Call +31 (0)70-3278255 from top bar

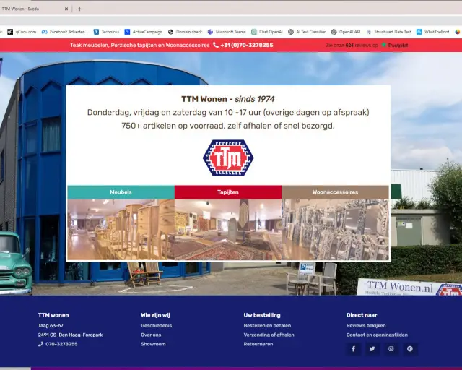247,45
